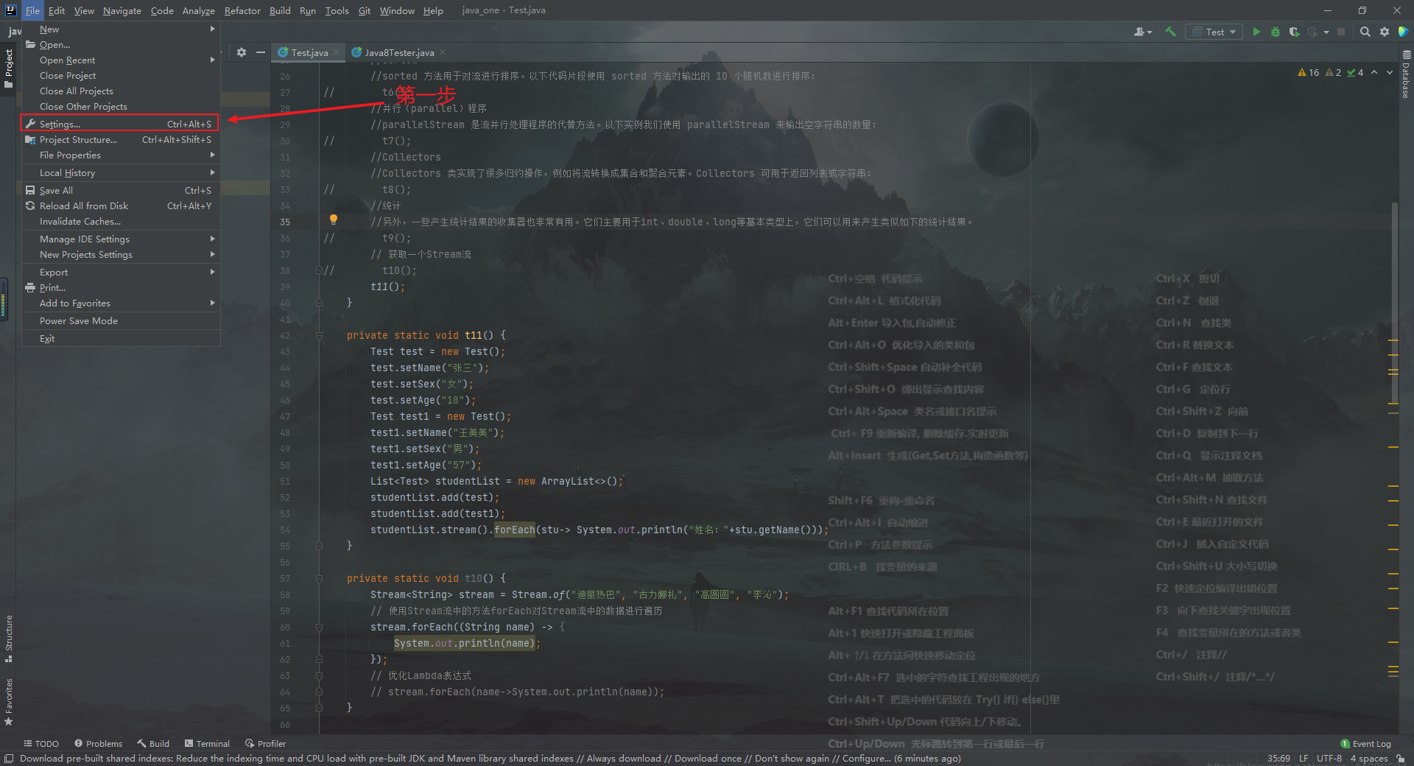This screenshot has height=766, width=1414.
Task: Collapse the t11 method fold on line 42
Action: (320, 335)
